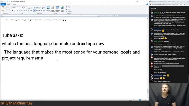Click the 'Tube asks:' line

12,35
